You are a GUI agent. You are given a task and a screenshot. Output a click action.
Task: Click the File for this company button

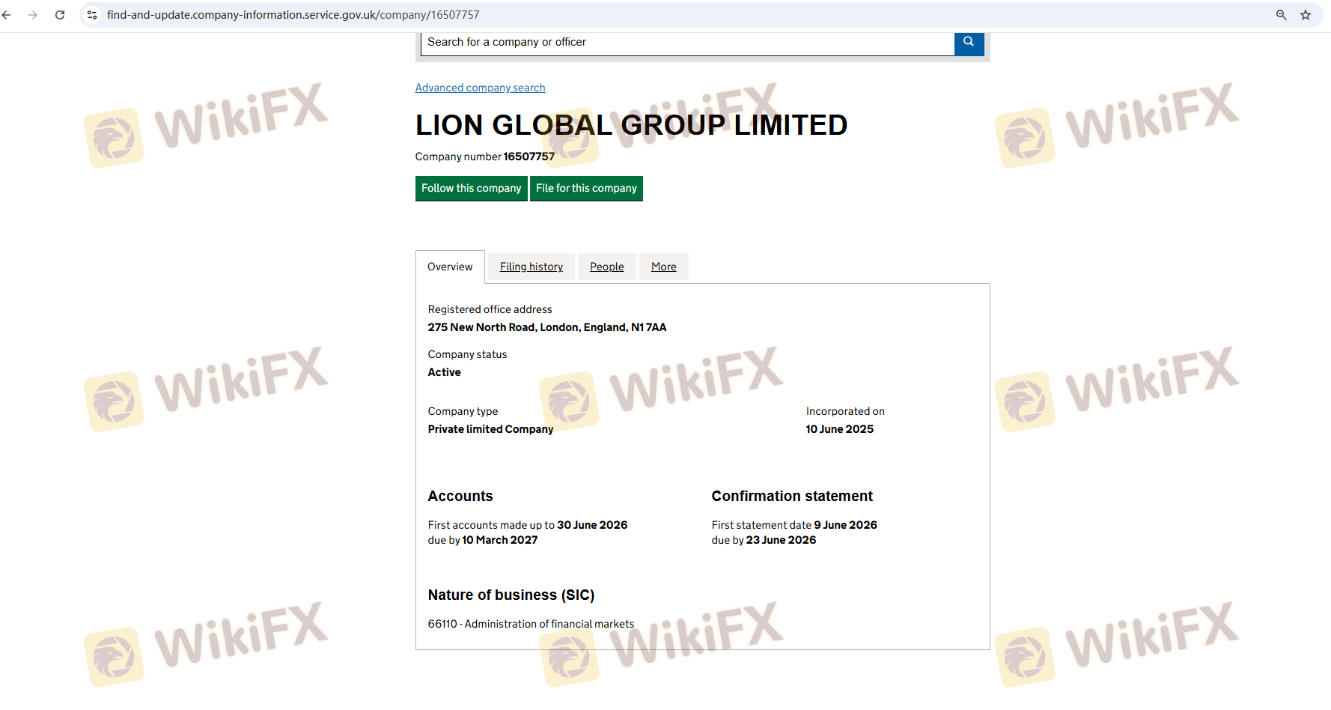586,189
